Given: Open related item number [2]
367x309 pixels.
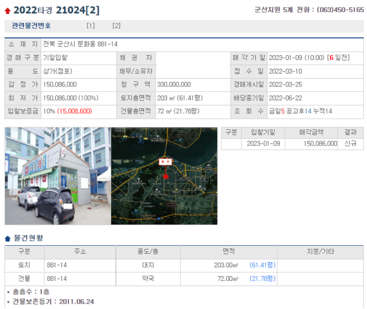Looking at the screenshot, I should (117, 26).
